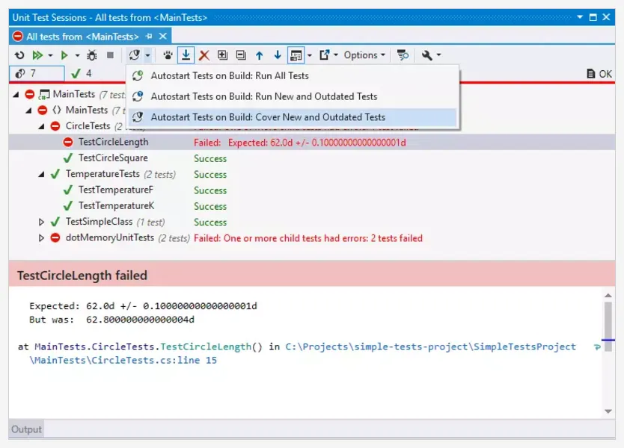This screenshot has height=448, width=624.
Task: Click the red X Remove Tests icon
Action: coord(204,55)
